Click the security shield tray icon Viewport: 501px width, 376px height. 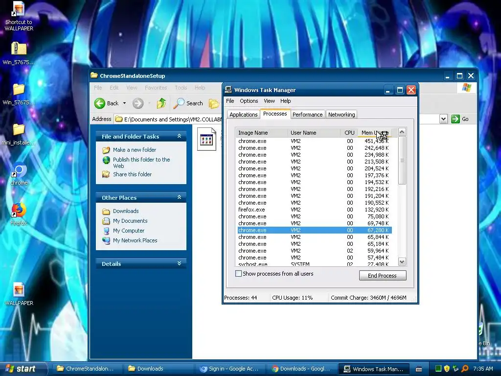447,369
